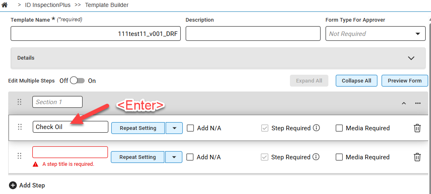The height and width of the screenshot is (194, 431).
Task: Click Step Required info icon for Check Oil
Action: [x=316, y=128]
